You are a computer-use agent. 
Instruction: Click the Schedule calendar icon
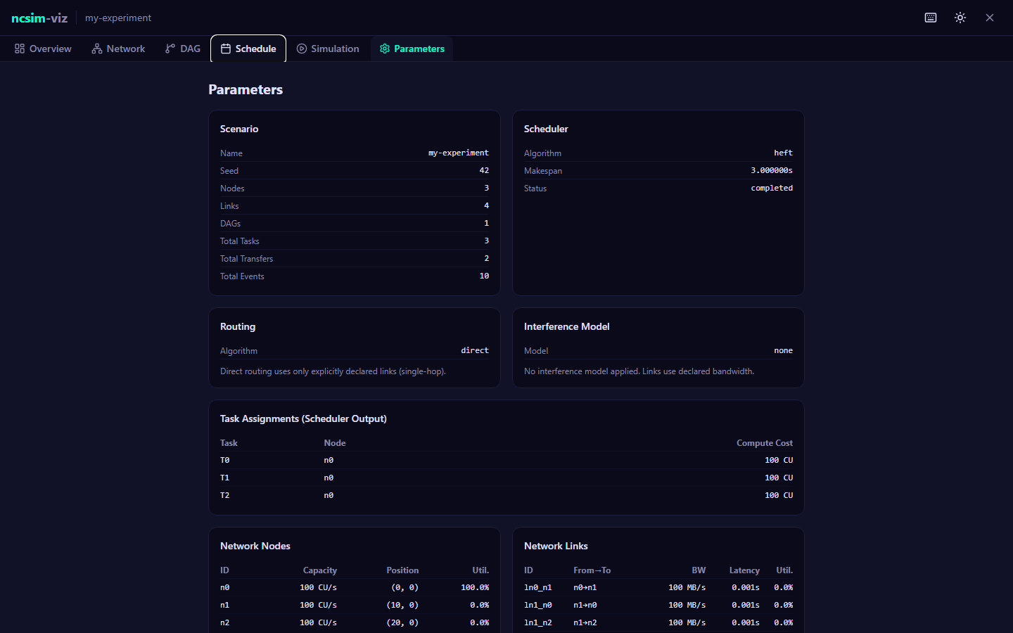(x=226, y=49)
